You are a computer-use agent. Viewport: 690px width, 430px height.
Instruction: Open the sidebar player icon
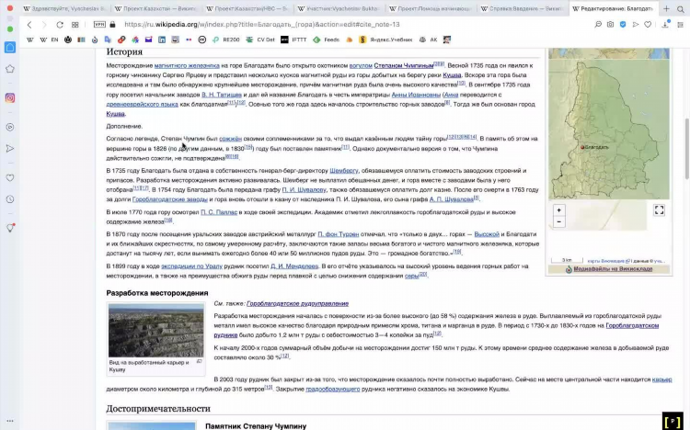(x=10, y=127)
